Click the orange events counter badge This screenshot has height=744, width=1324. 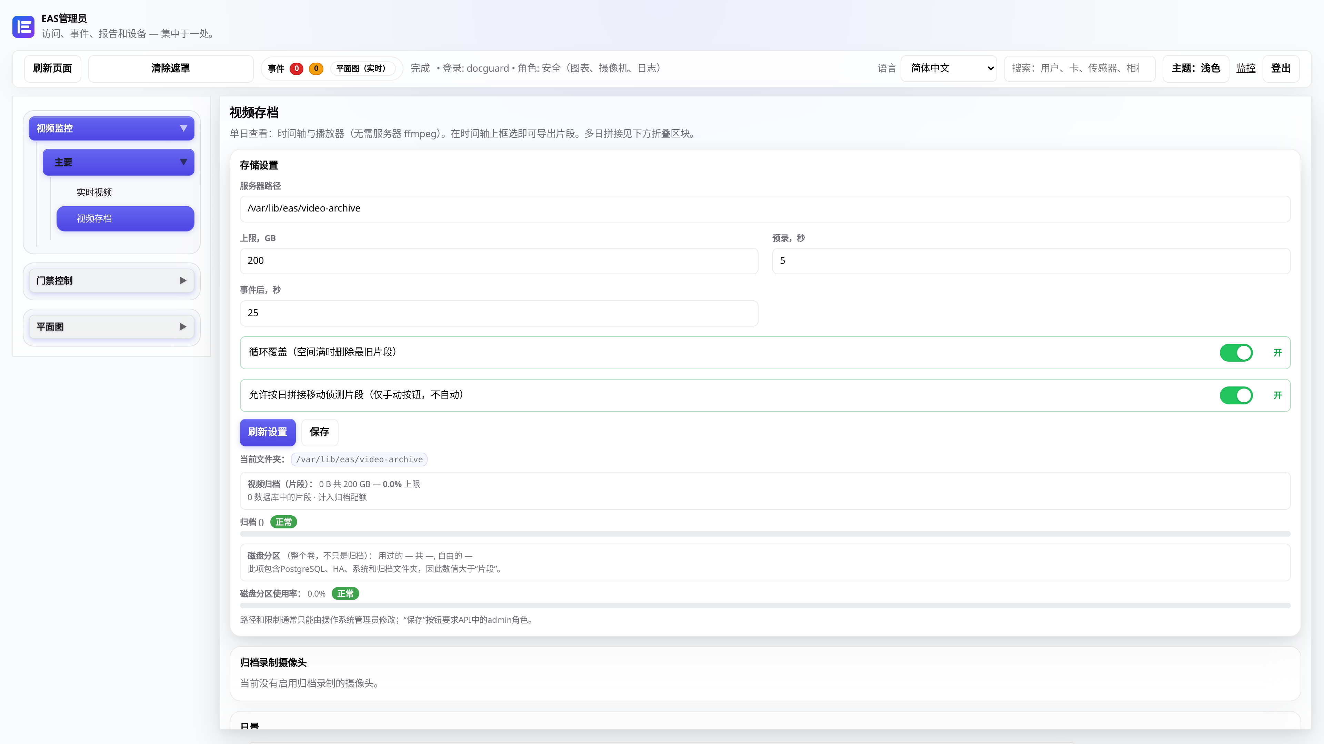316,68
